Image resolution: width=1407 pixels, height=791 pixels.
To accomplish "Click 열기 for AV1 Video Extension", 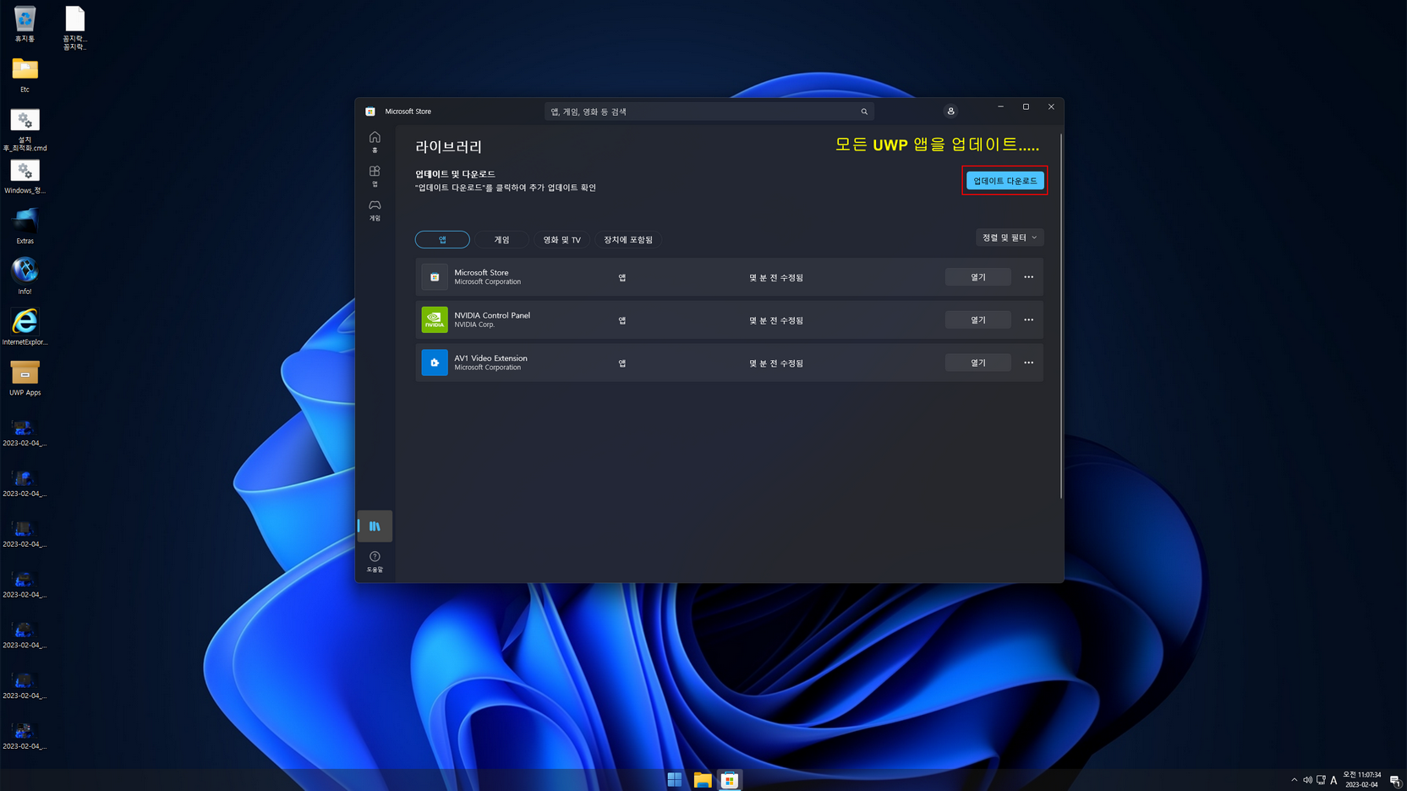I will (x=977, y=363).
